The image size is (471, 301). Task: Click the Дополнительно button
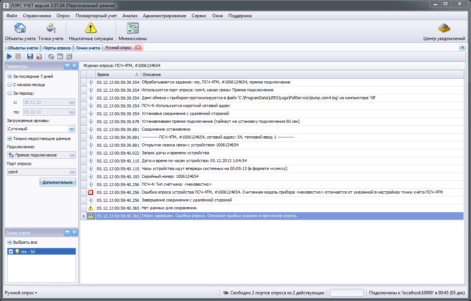click(58, 182)
